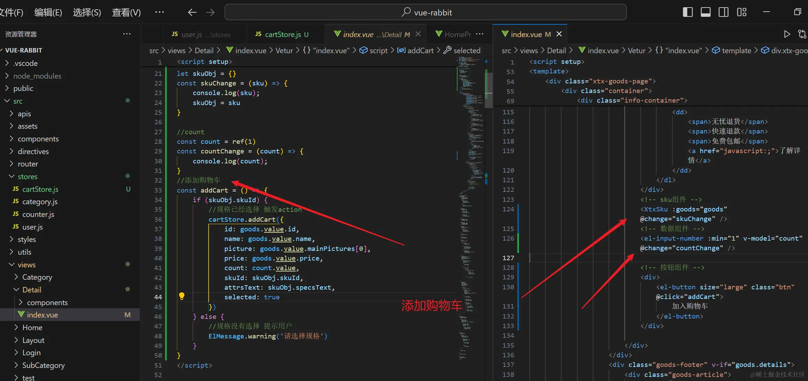Click the lightbulb quick-fix icon

[x=182, y=296]
